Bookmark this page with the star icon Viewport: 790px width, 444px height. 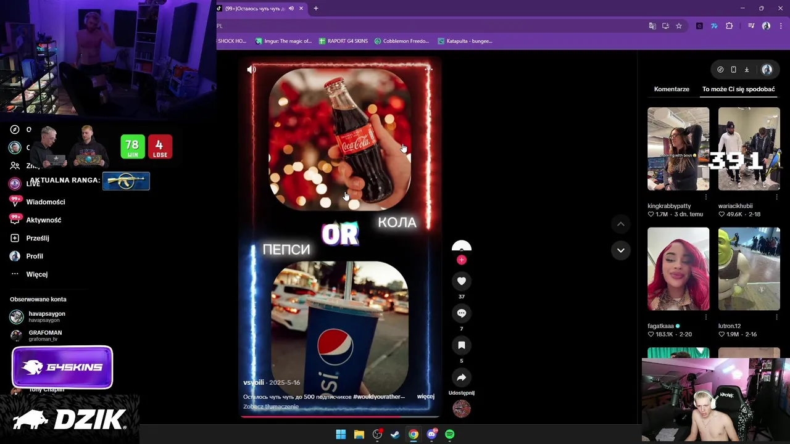click(x=679, y=26)
